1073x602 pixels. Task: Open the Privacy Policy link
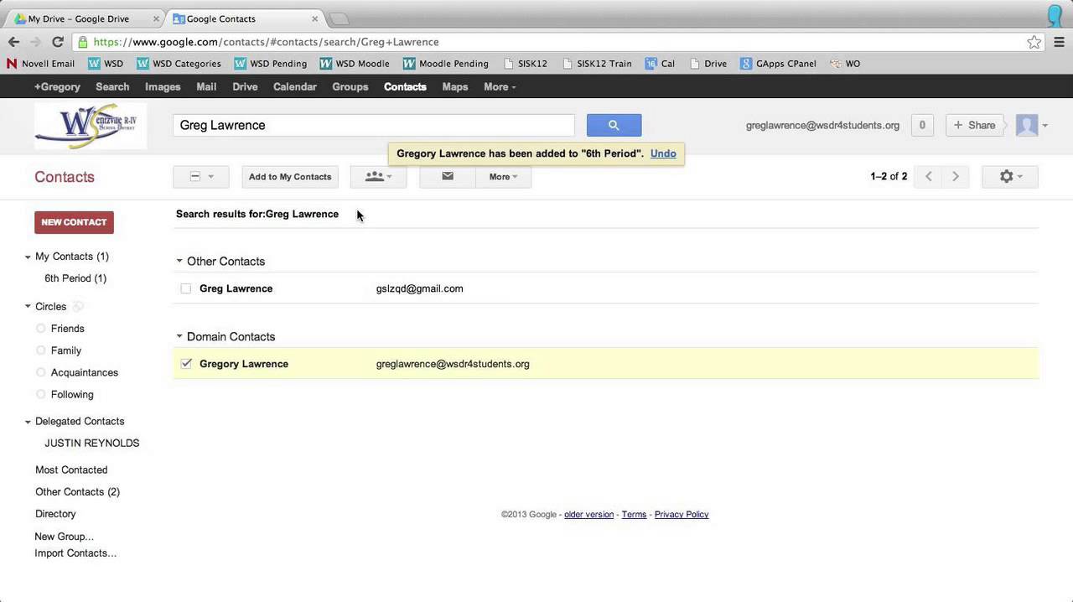coord(682,515)
